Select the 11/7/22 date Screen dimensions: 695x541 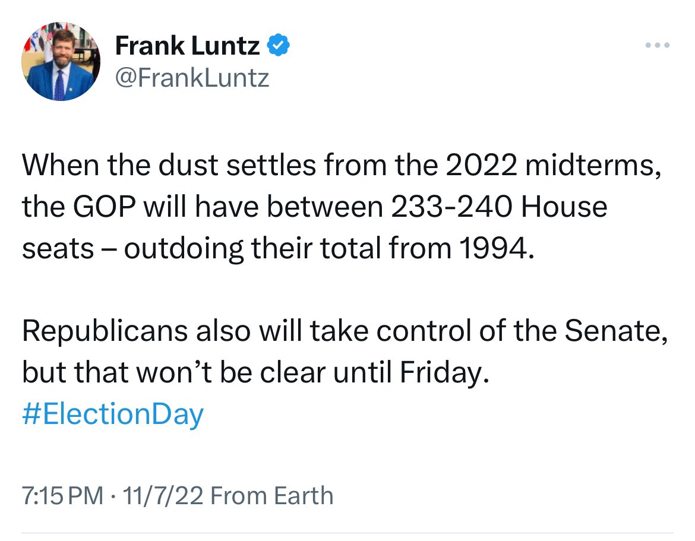pyautogui.click(x=163, y=495)
